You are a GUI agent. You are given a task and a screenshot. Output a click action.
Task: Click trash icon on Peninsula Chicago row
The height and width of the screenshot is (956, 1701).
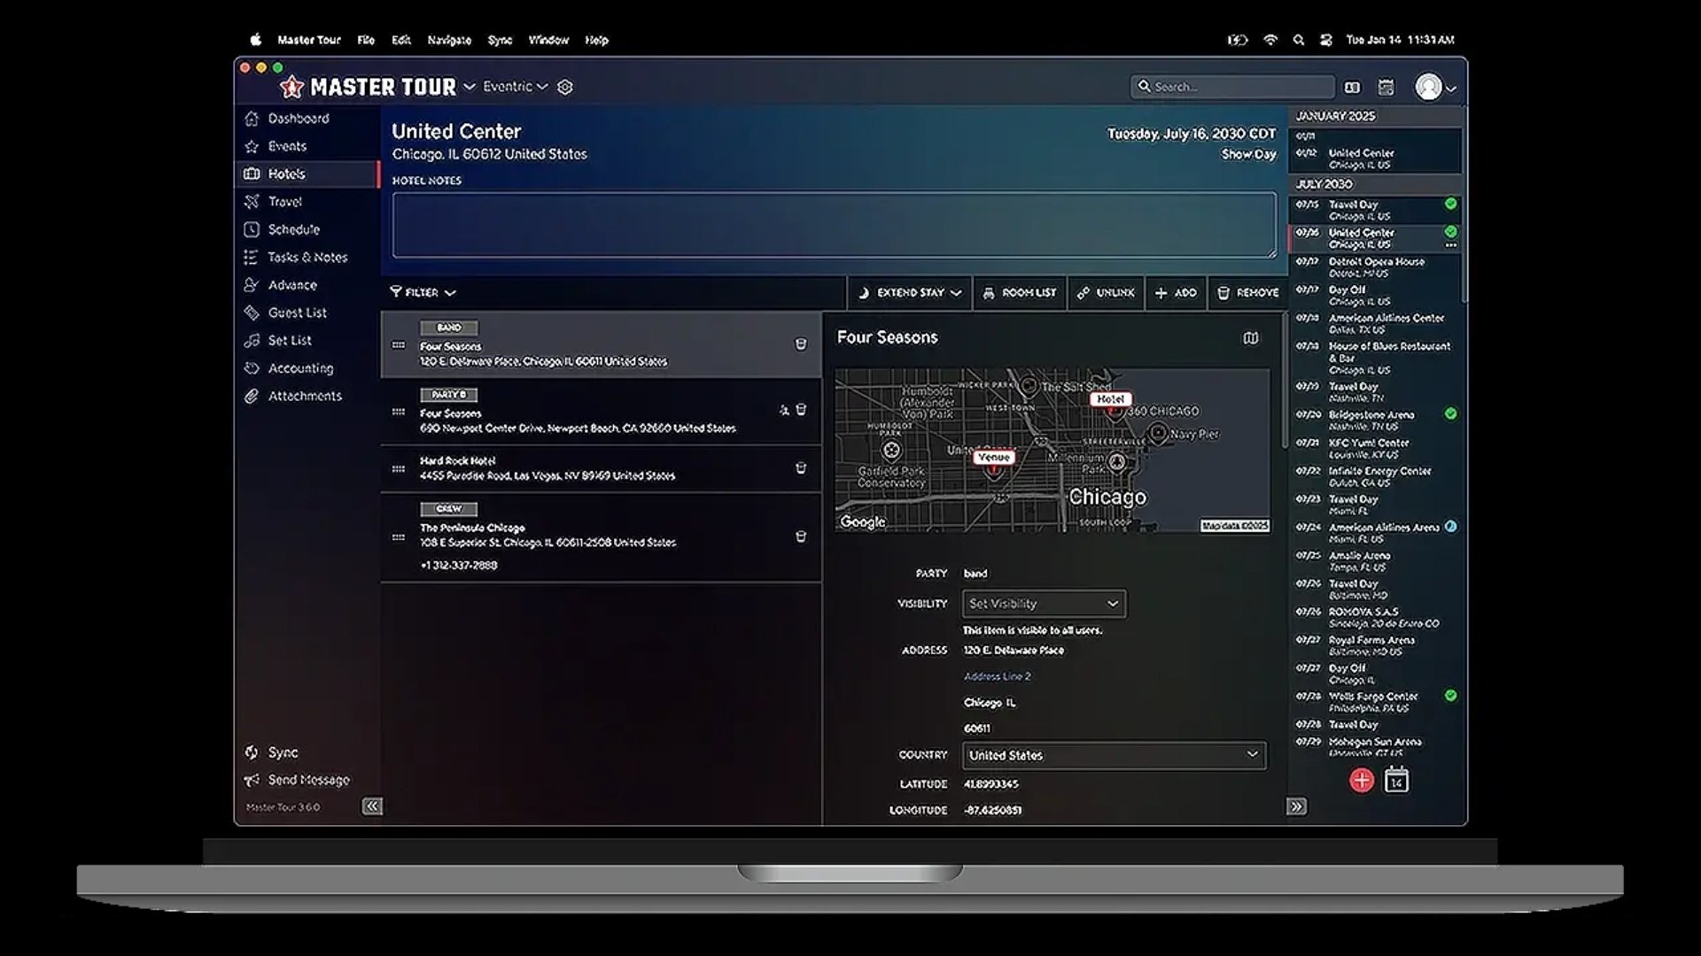801,536
